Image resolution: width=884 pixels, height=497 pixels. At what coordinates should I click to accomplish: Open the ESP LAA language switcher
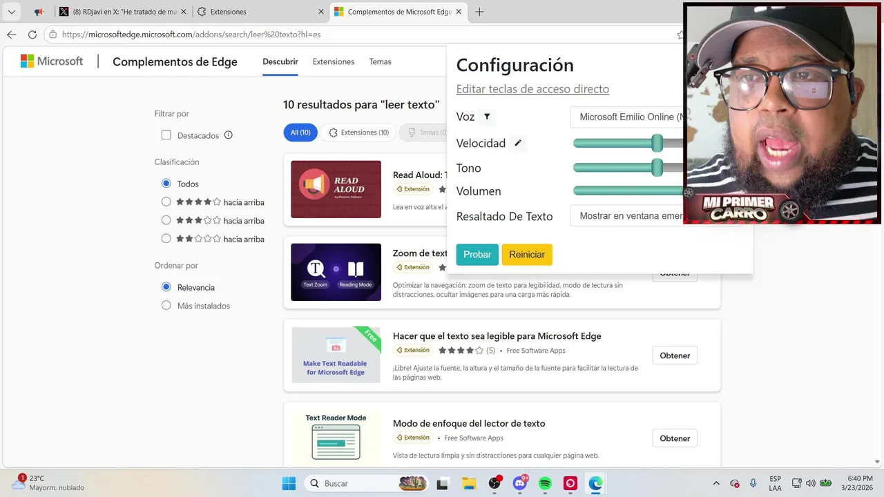(776, 483)
